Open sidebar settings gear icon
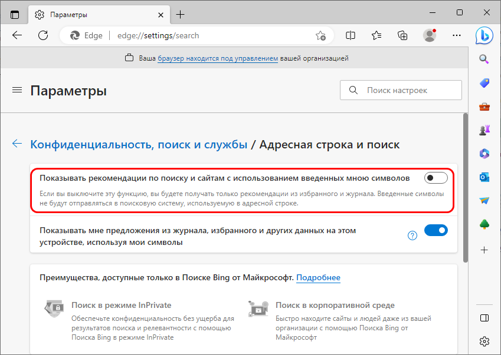 point(484,341)
